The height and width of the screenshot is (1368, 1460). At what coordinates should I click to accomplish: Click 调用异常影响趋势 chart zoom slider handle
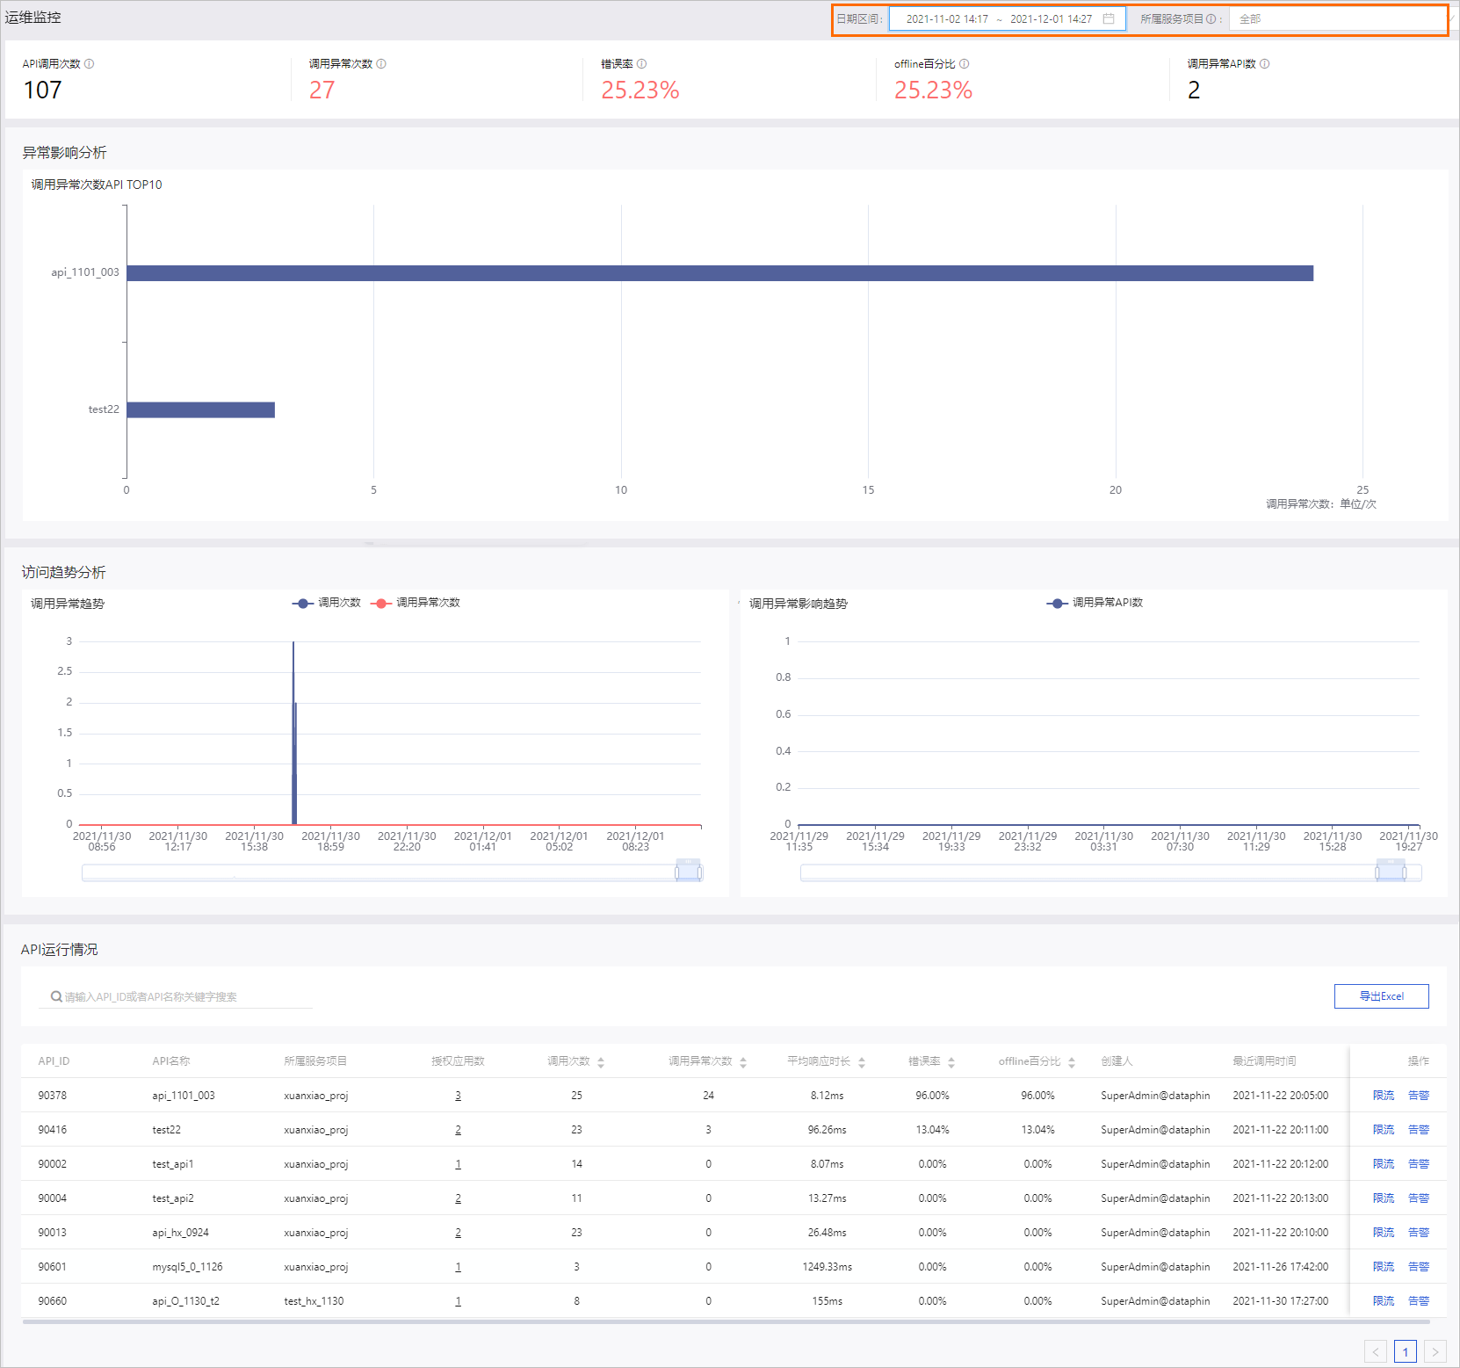coord(1391,872)
